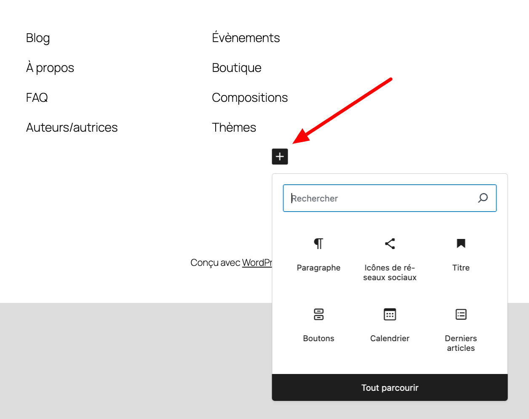The height and width of the screenshot is (419, 529).
Task: Open the Évènements navigation item
Action: [x=246, y=38]
